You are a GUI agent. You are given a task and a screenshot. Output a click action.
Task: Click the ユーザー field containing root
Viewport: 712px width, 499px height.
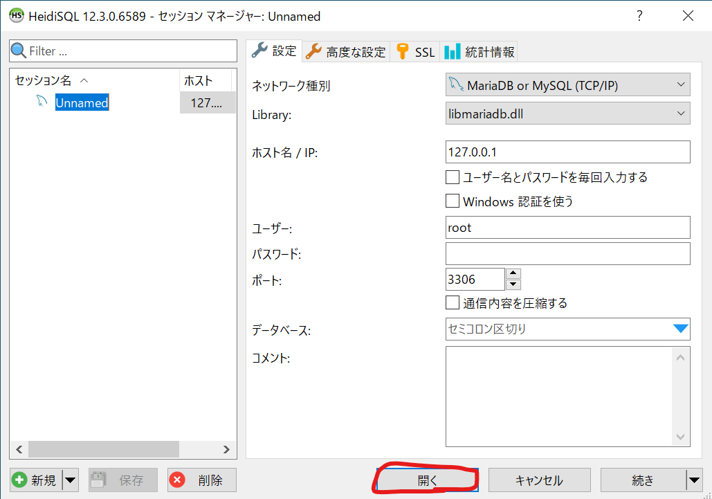pyautogui.click(x=567, y=228)
